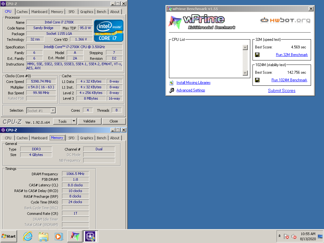Click the save icon under 32M speed test
324x243 pixels.
click(x=257, y=55)
